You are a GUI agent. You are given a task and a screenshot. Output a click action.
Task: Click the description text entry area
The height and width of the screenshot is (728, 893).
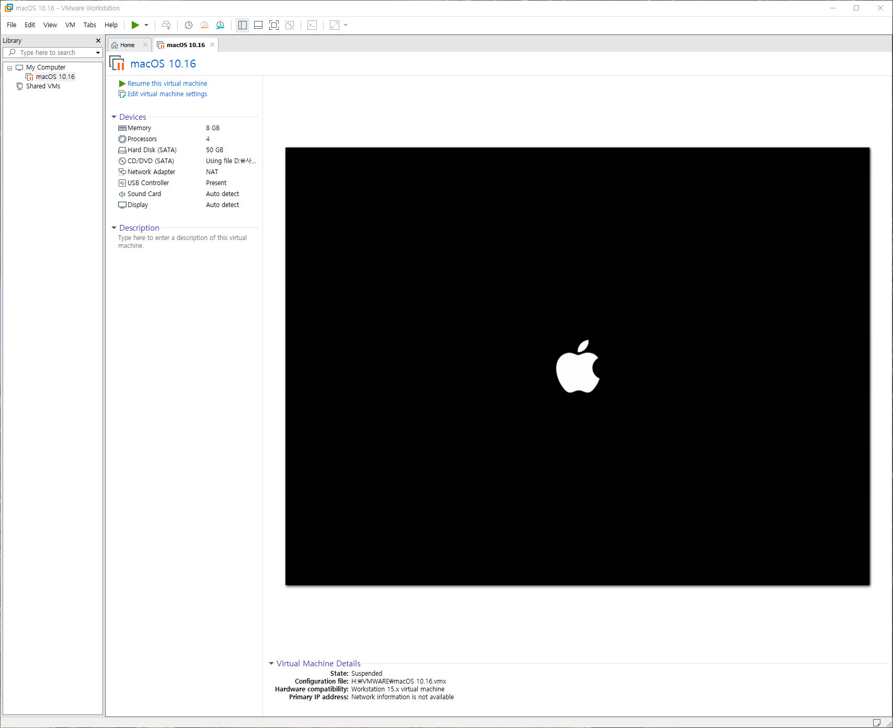(183, 242)
